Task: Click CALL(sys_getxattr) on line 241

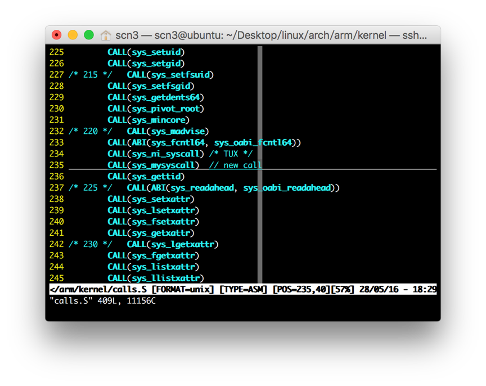Action: pos(151,233)
